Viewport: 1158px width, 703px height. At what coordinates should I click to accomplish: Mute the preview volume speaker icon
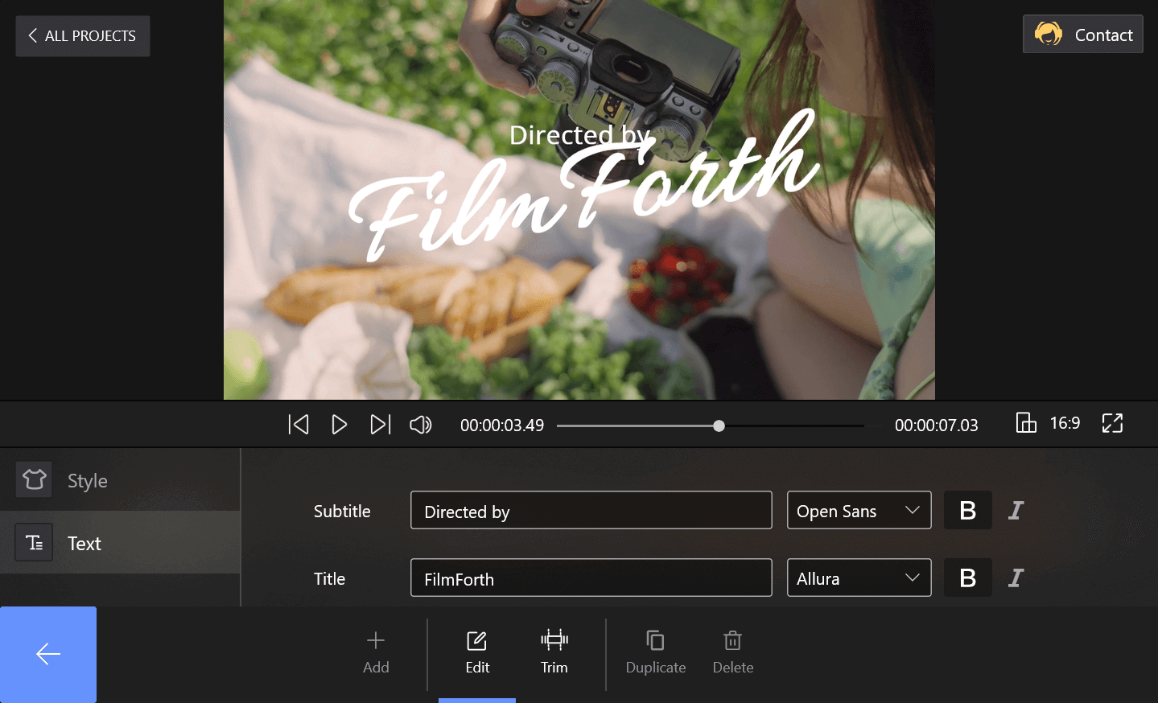click(x=421, y=425)
